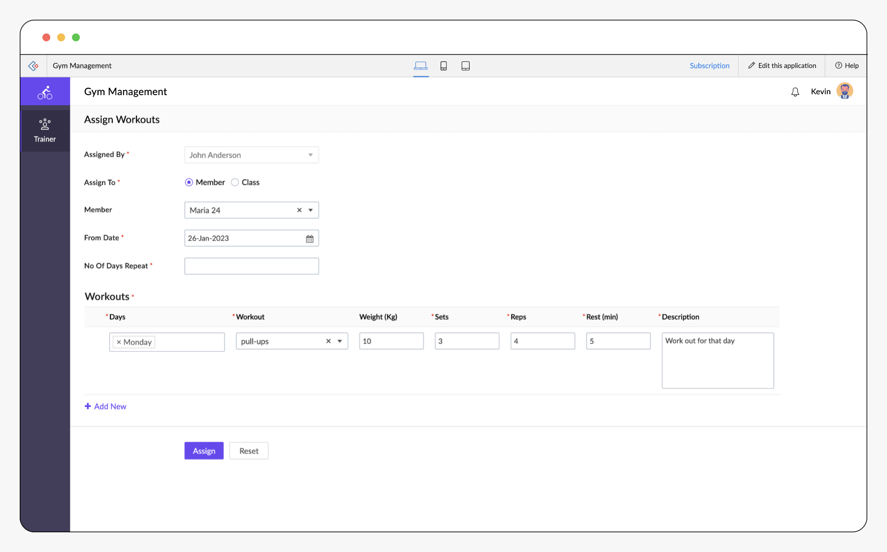
Task: Add a new workout row
Action: (105, 406)
